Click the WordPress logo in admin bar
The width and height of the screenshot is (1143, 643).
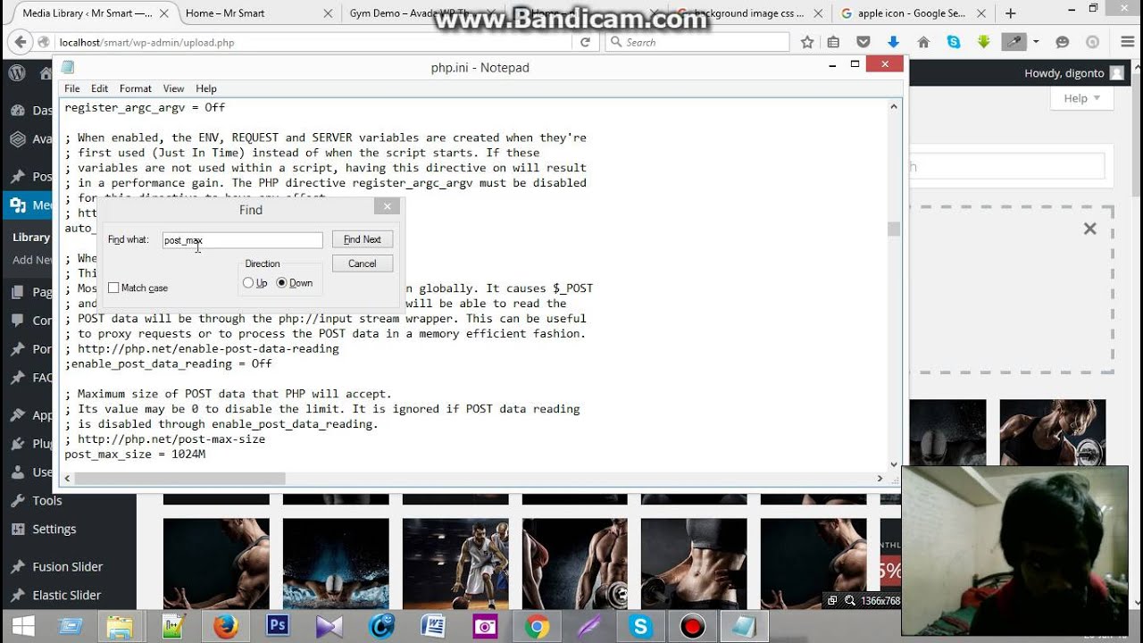16,73
